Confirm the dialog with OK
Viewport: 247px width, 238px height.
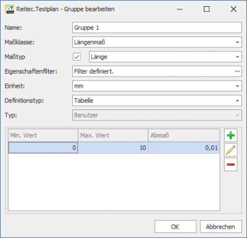[175, 227]
